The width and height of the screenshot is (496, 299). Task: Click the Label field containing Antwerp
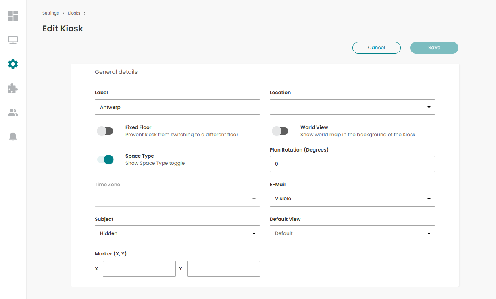click(x=177, y=107)
